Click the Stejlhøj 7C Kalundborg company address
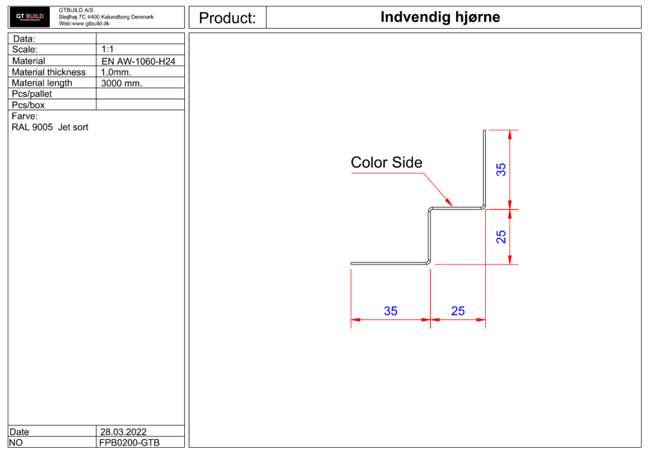The image size is (649, 454). click(x=106, y=17)
